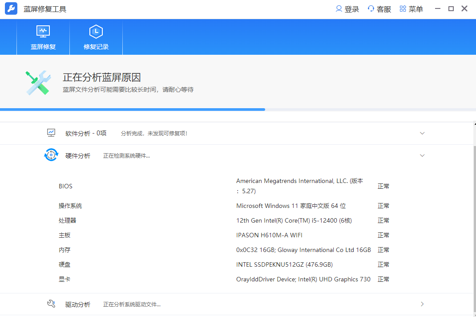Click 正常 status in 主板 row
476x317 pixels.
coord(383,235)
